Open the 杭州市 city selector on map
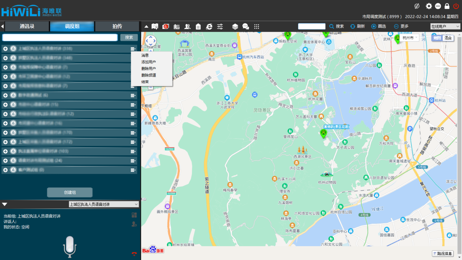 pos(410,38)
